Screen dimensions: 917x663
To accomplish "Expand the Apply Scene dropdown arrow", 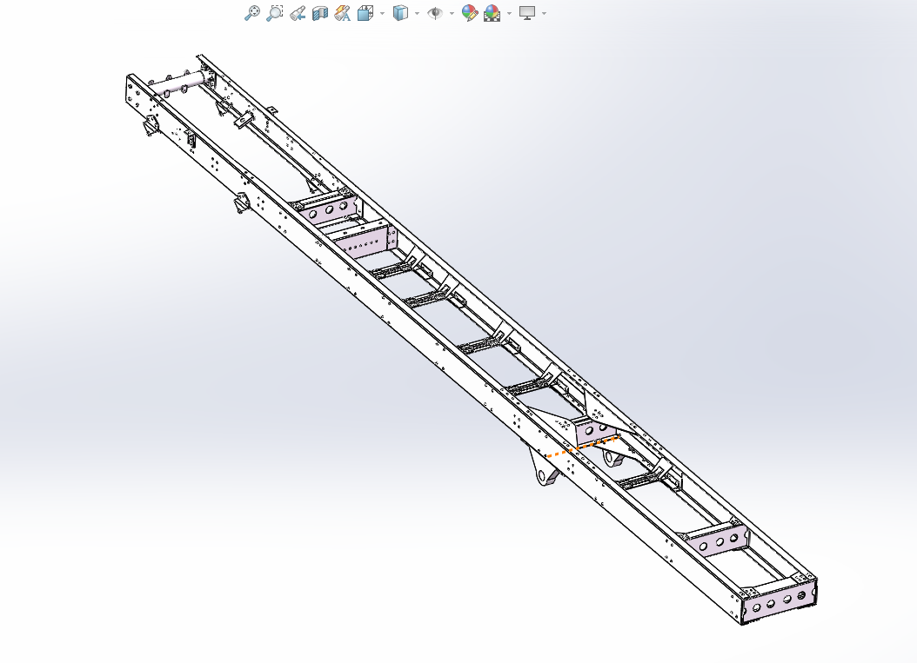I will click(509, 13).
